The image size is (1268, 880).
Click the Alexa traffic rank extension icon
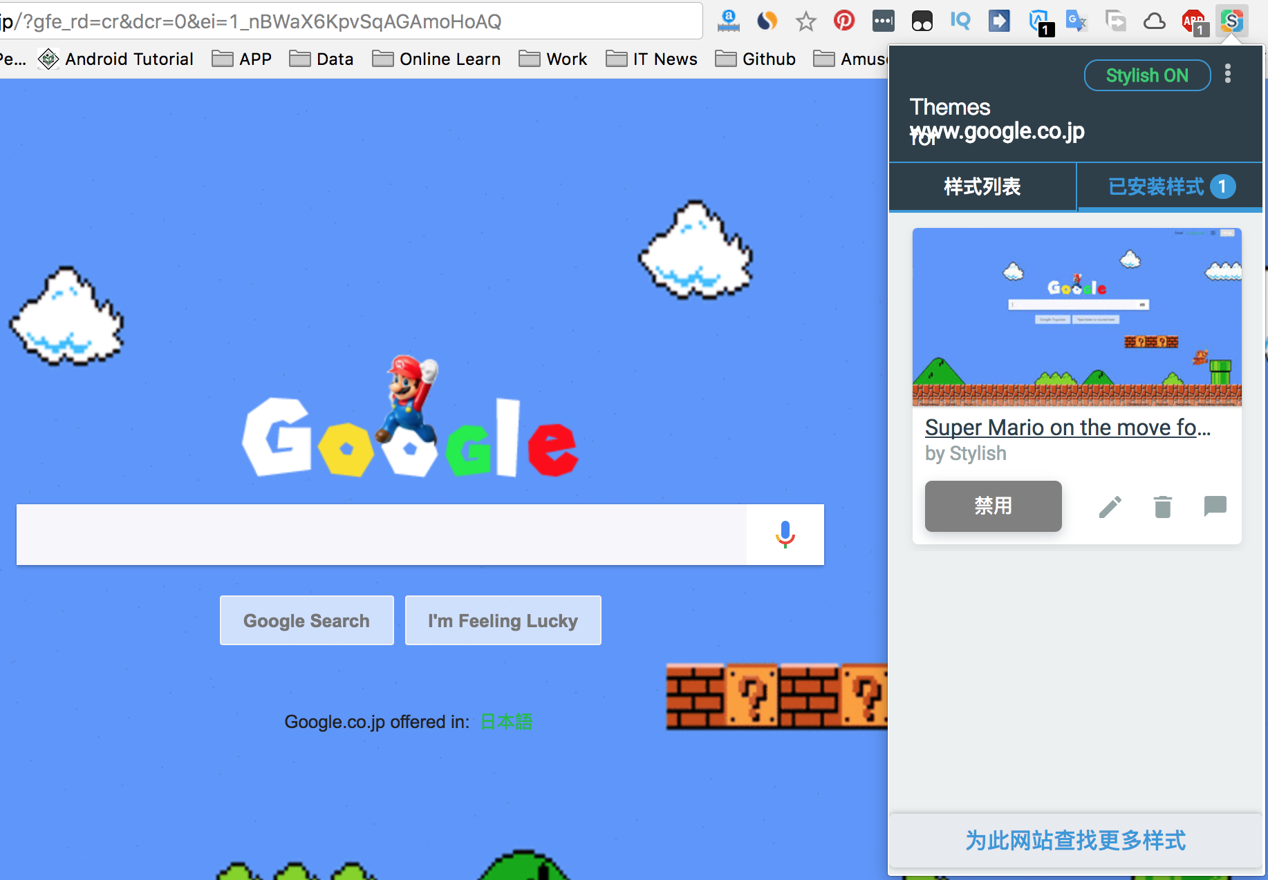[x=728, y=21]
